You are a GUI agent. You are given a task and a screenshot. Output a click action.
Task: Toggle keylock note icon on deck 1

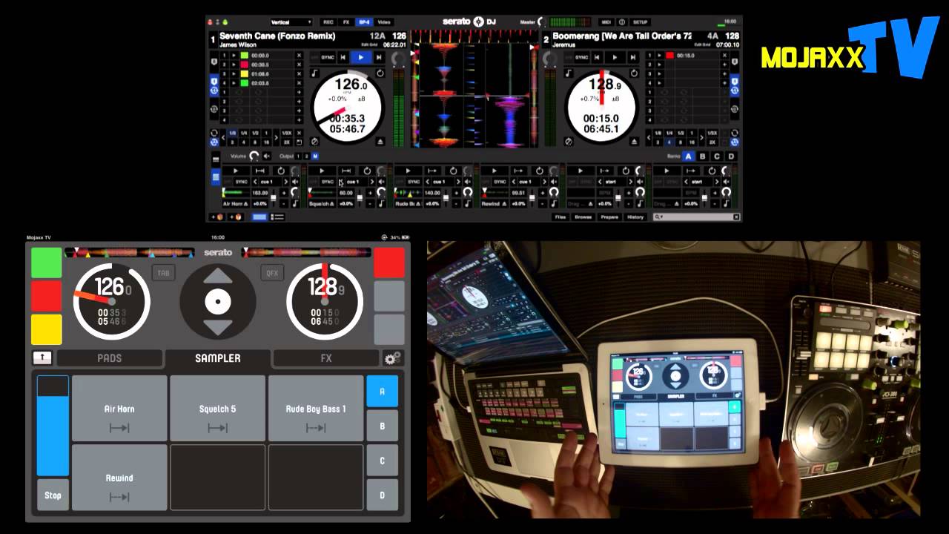point(314,73)
